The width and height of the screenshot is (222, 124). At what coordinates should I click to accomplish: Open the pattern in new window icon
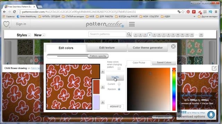click(x=214, y=68)
